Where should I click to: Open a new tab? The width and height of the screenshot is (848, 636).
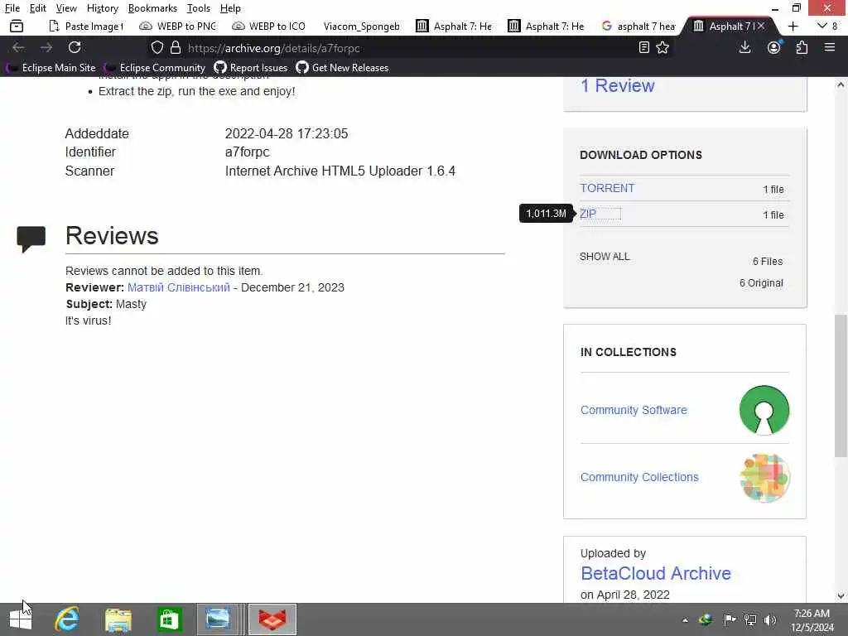coord(793,26)
